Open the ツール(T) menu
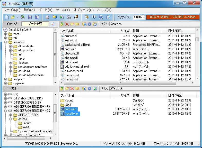This screenshot has height=148, width=202. (63, 10)
